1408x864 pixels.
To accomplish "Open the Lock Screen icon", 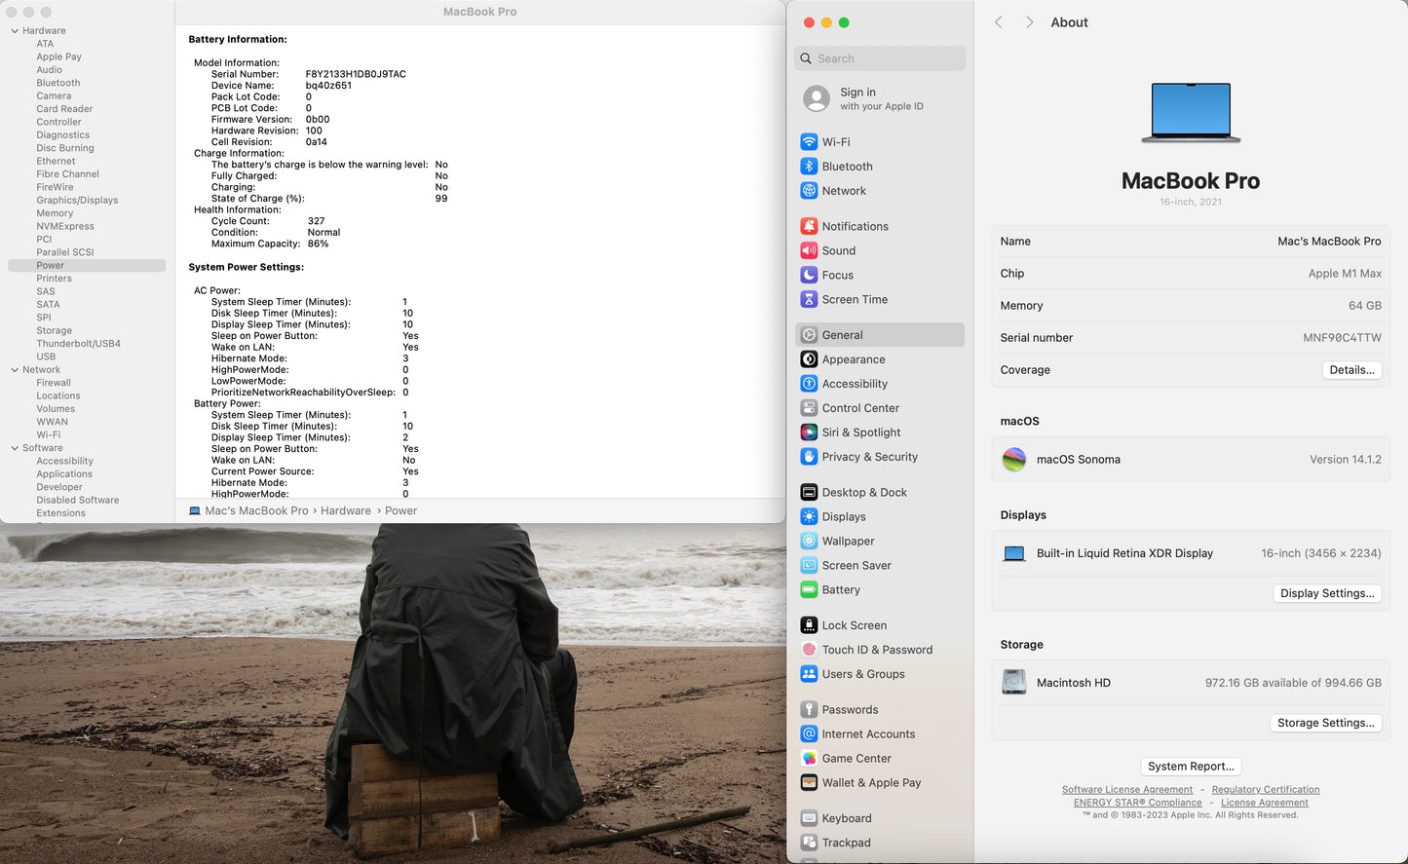I will click(x=809, y=625).
